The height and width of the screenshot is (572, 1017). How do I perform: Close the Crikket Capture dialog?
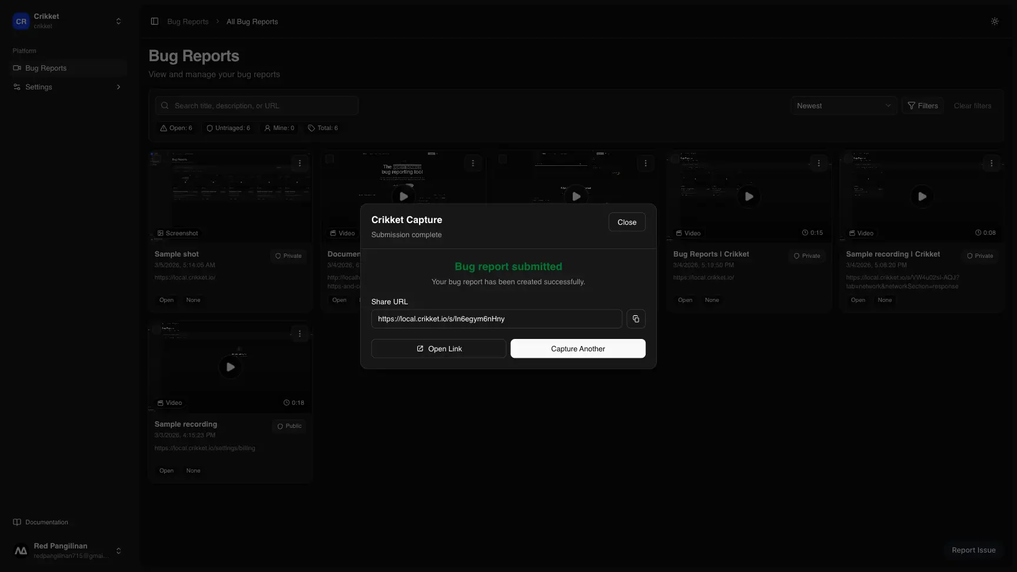[627, 222]
